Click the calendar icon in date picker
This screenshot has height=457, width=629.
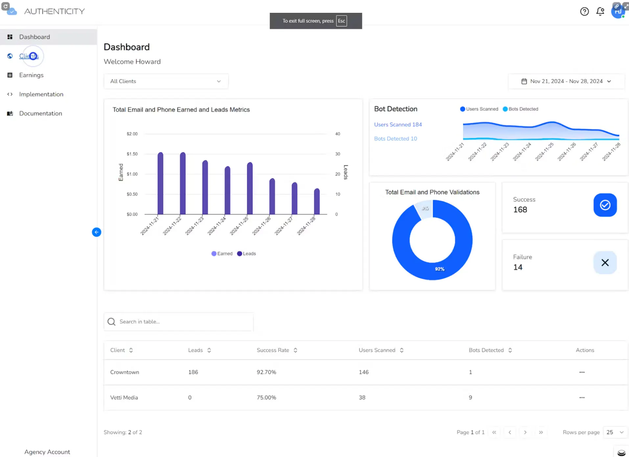(x=524, y=81)
